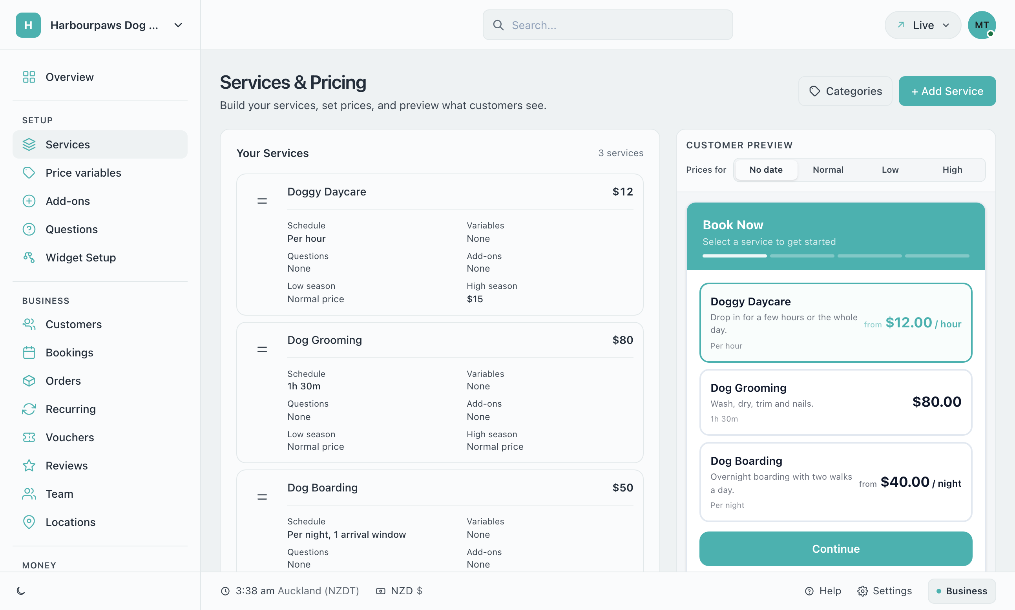The image size is (1015, 610).
Task: Open the Vouchers section
Action: (x=100, y=437)
